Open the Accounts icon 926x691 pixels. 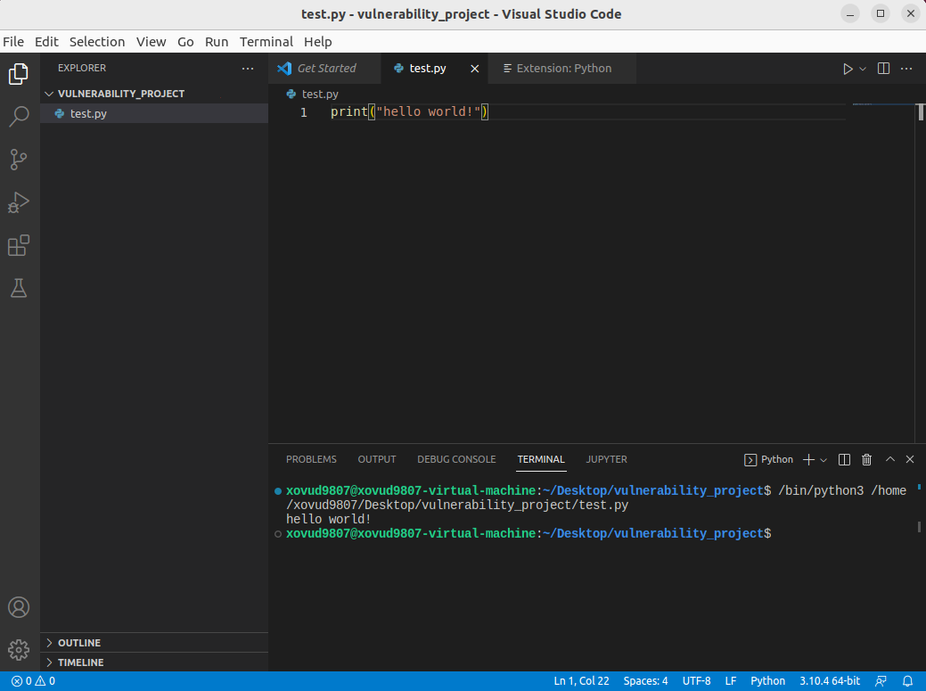point(19,607)
